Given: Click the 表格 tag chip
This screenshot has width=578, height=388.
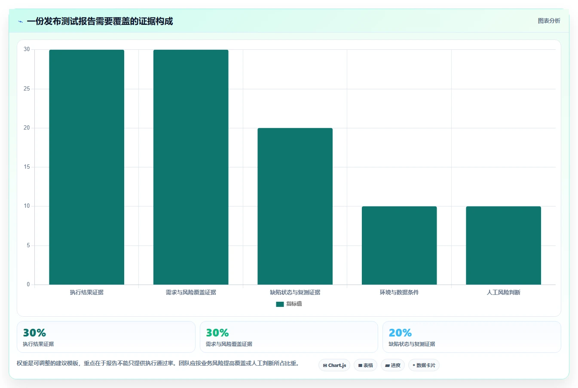Looking at the screenshot, I should 365,365.
